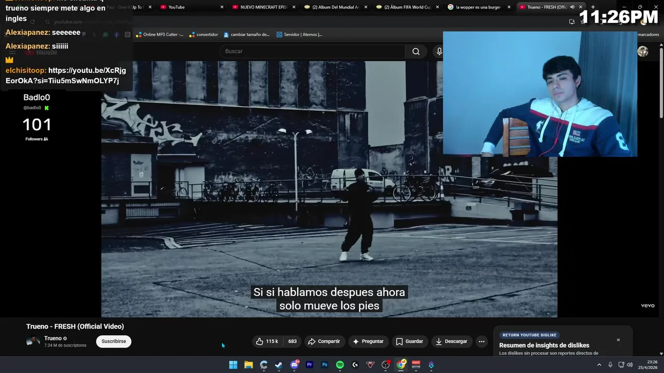
Task: Open cambiar tamaño de bookmark
Action: pyautogui.click(x=246, y=35)
